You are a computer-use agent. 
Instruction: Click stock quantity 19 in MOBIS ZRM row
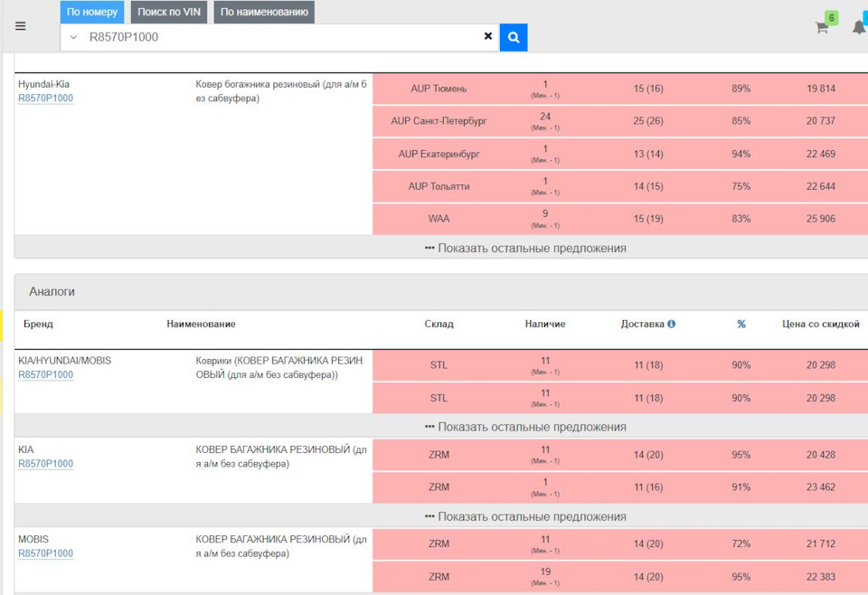click(x=545, y=571)
